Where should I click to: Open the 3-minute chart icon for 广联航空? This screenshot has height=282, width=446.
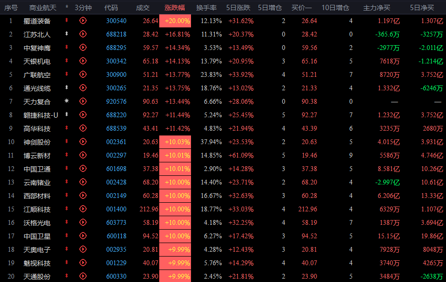(83, 75)
